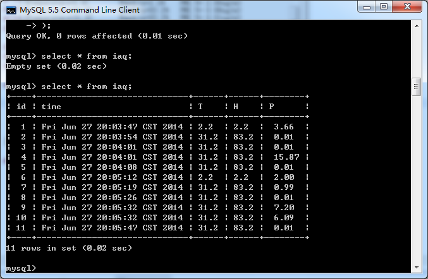
Task: Click P value '6.09' in row 10
Action: point(284,217)
